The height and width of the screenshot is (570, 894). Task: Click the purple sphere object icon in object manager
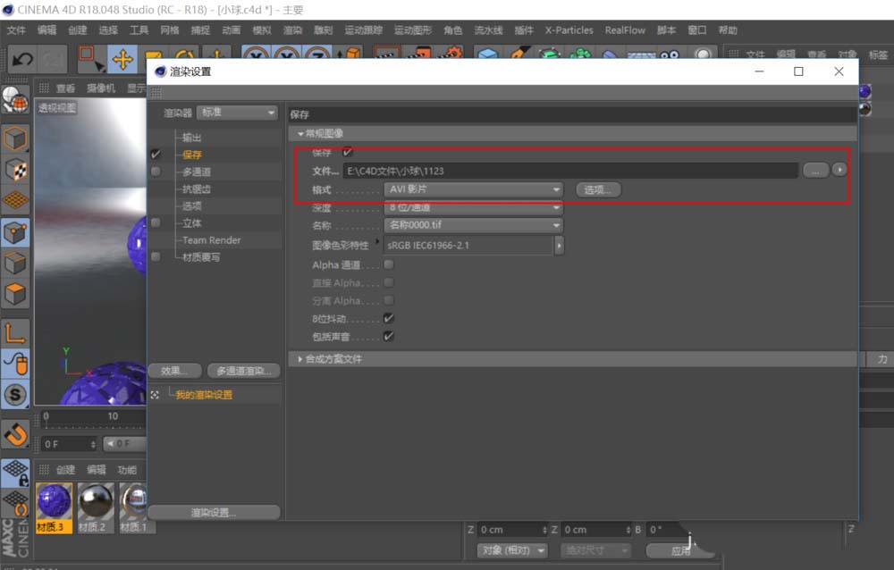point(864,91)
